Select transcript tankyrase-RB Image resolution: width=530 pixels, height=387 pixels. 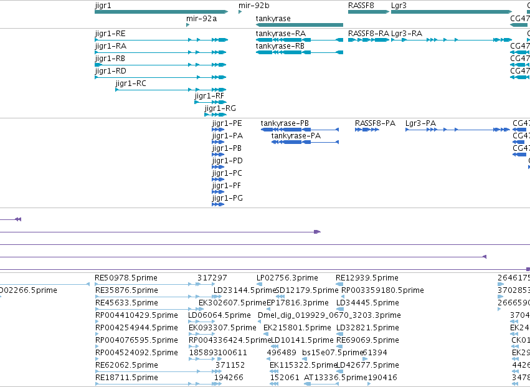(x=300, y=52)
